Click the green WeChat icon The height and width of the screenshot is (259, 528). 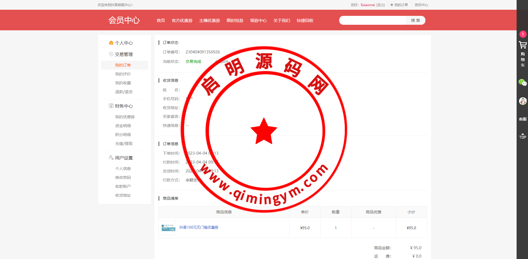522,83
